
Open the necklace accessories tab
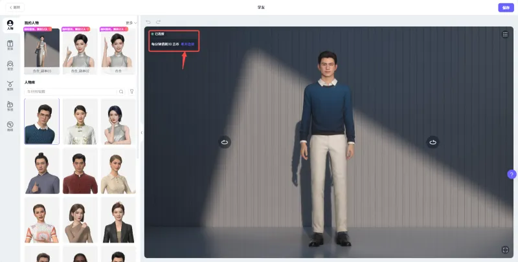10,86
